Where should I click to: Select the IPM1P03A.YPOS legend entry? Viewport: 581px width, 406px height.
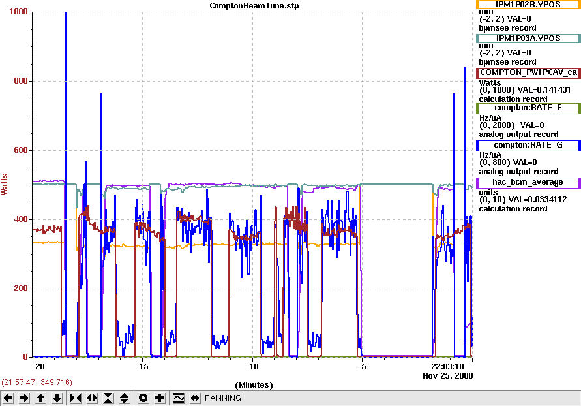pos(528,39)
